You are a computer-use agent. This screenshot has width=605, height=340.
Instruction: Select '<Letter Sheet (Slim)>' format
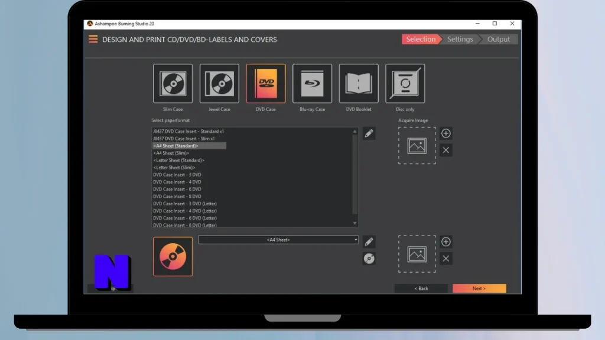point(174,168)
